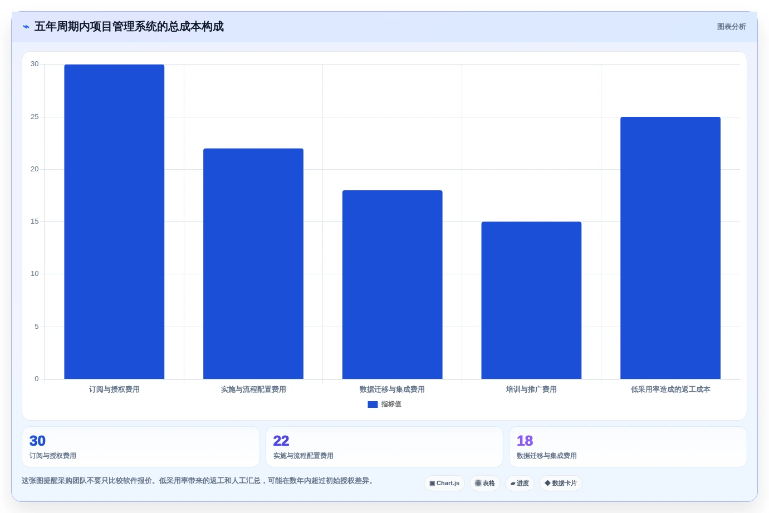Image resolution: width=769 pixels, height=513 pixels.
Task: Click the chart title 五年周期内项目管理系统的总成本构成
Action: coord(129,27)
